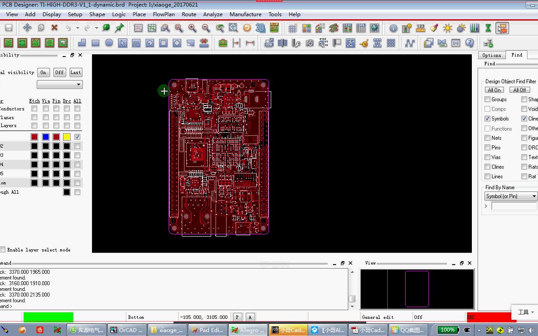Click the Zoom Out magnifier icon
This screenshot has height=336, width=538.
pyautogui.click(x=206, y=28)
